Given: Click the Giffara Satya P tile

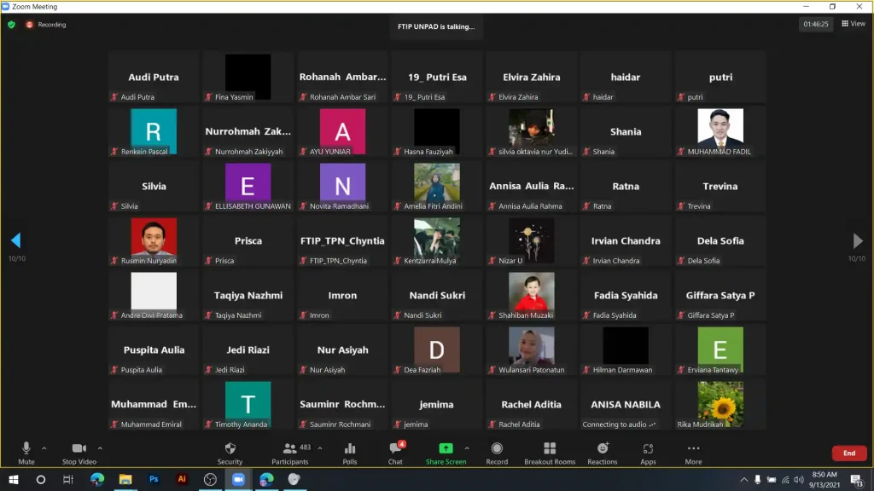Looking at the screenshot, I should [720, 296].
